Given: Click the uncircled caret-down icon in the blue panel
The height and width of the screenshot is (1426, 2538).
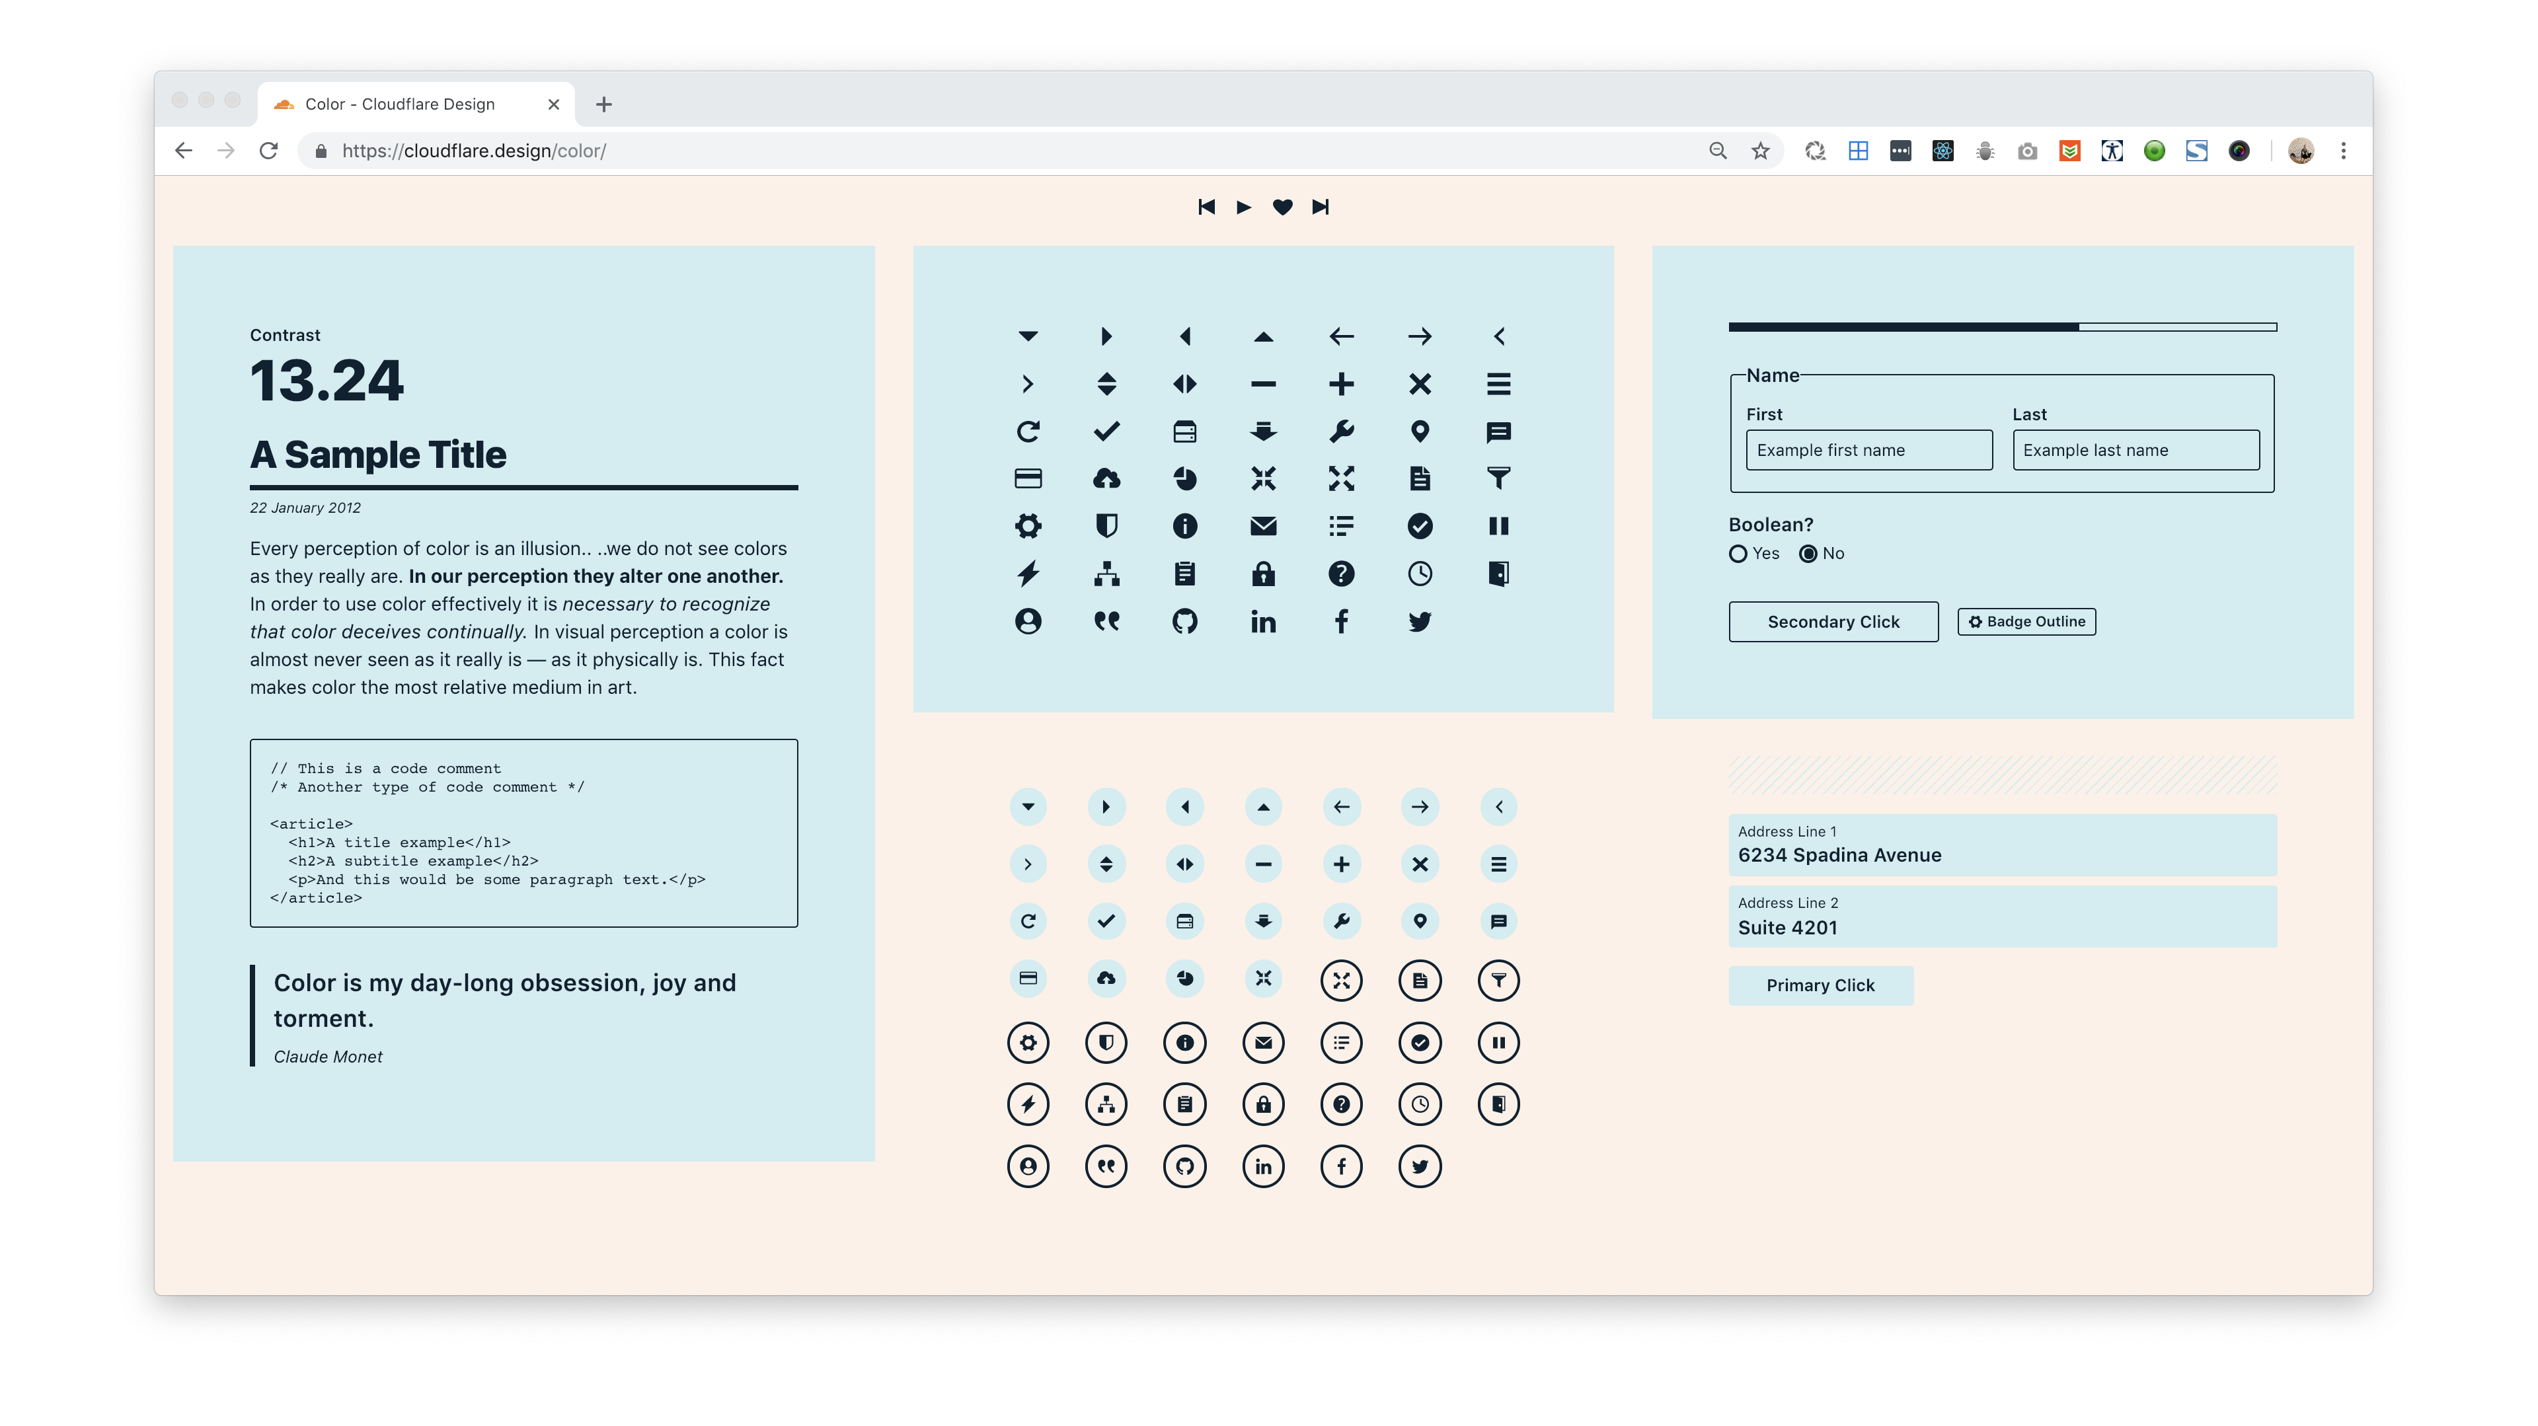Looking at the screenshot, I should coord(1028,337).
